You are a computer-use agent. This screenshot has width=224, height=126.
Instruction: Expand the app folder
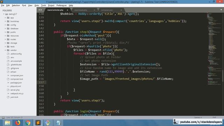5,18
